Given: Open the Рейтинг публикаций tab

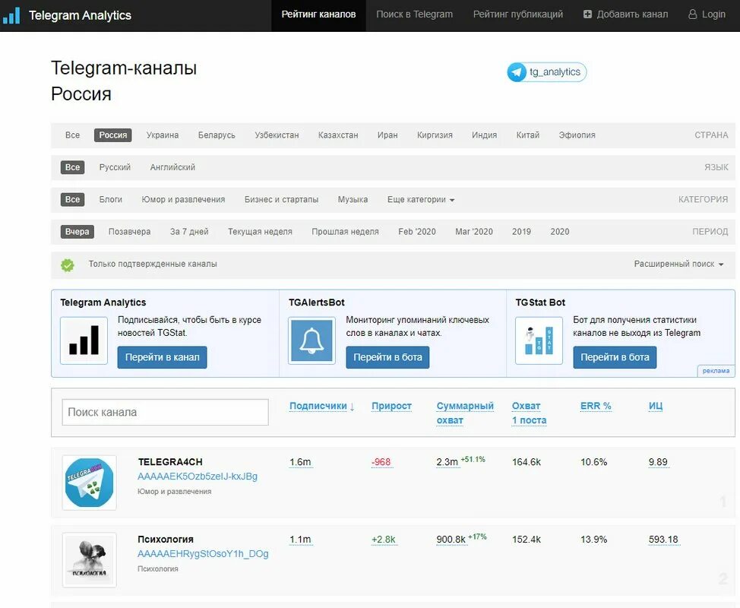Looking at the screenshot, I should [517, 14].
